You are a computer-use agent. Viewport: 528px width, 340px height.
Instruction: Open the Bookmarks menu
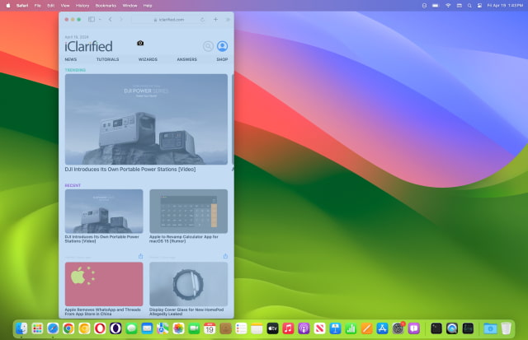(x=106, y=5)
